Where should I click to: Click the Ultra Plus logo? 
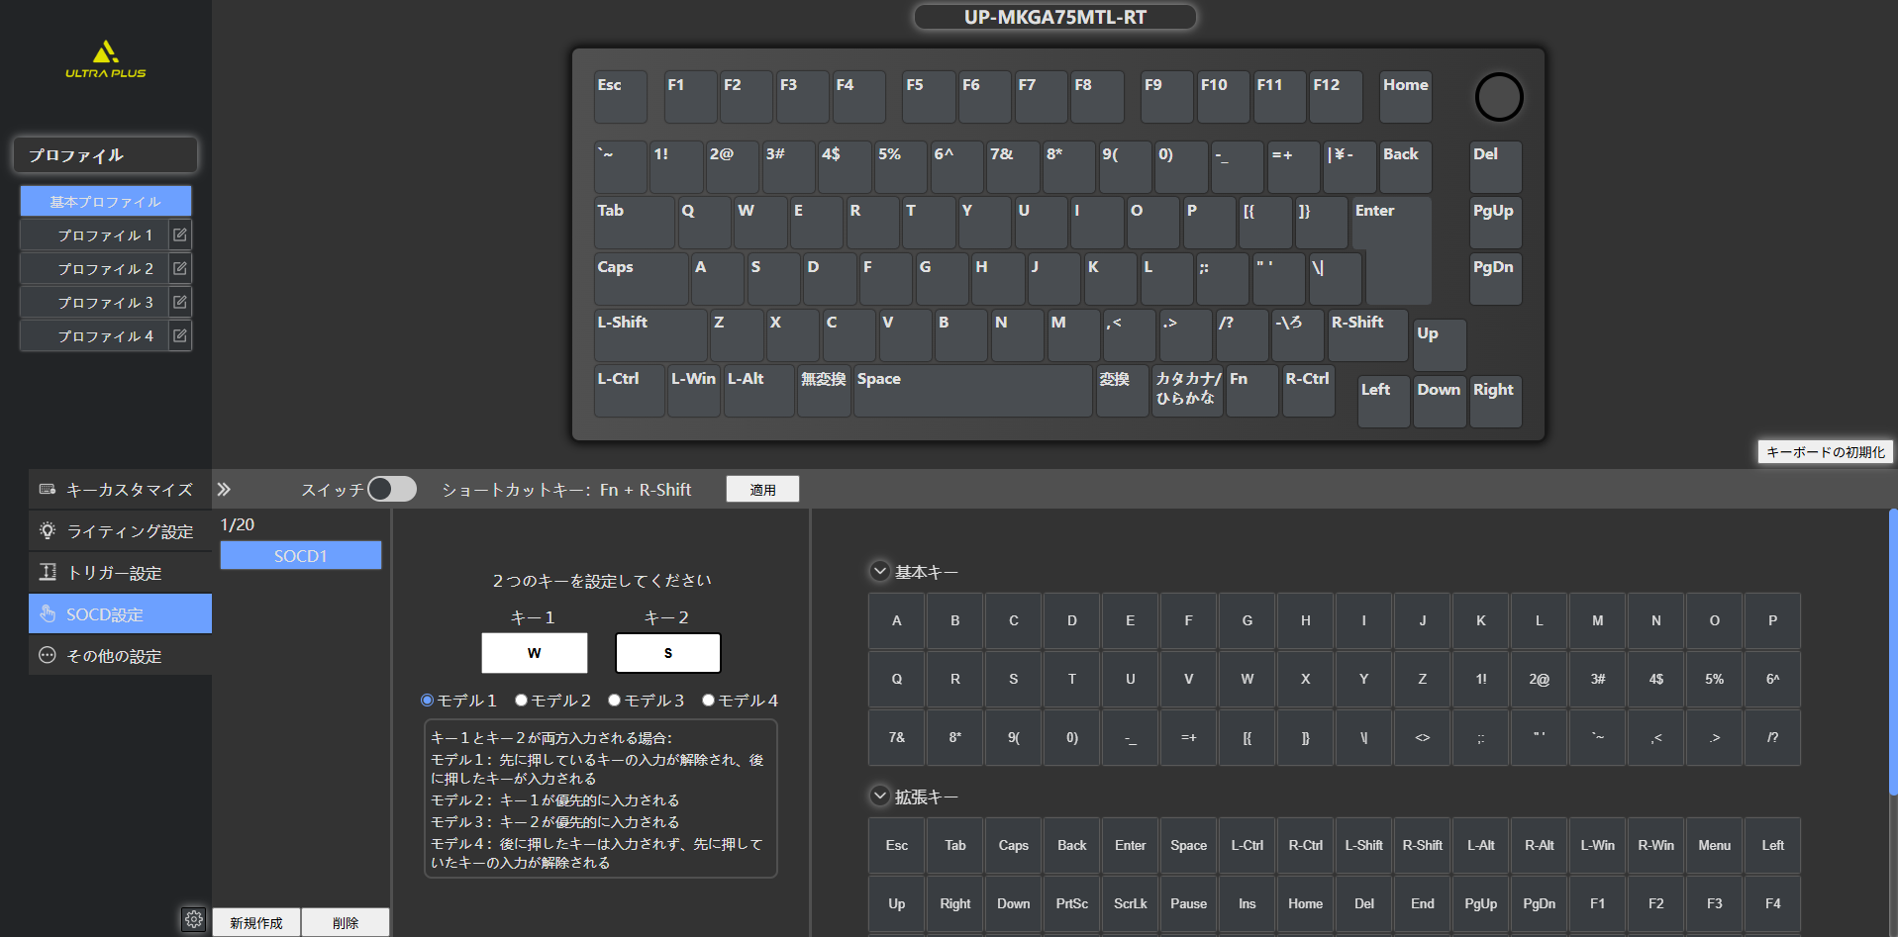(105, 59)
